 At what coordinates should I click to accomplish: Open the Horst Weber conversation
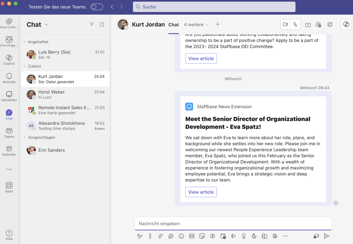pyautogui.click(x=66, y=95)
